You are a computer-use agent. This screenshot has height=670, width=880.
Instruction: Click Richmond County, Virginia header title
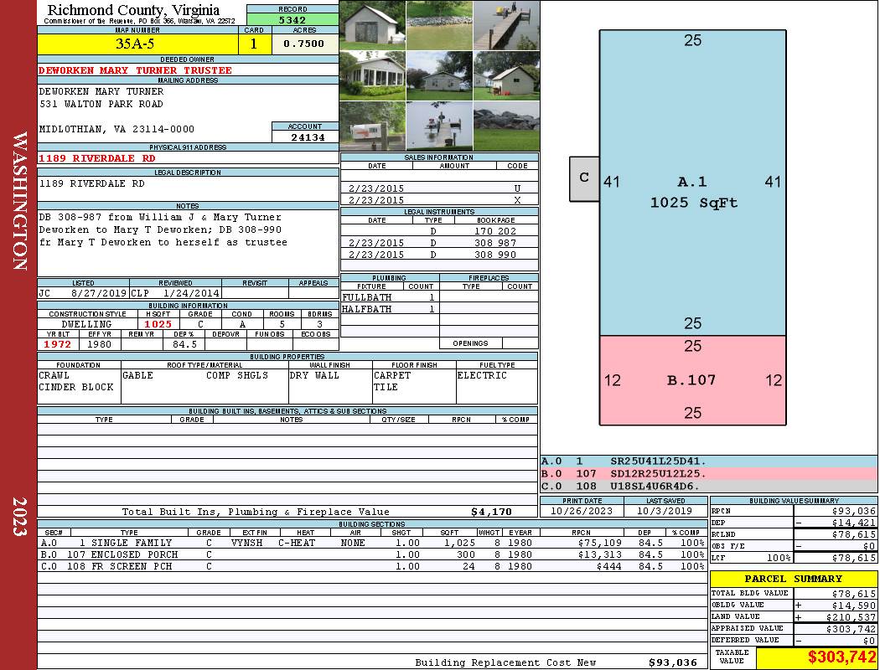pyautogui.click(x=133, y=10)
